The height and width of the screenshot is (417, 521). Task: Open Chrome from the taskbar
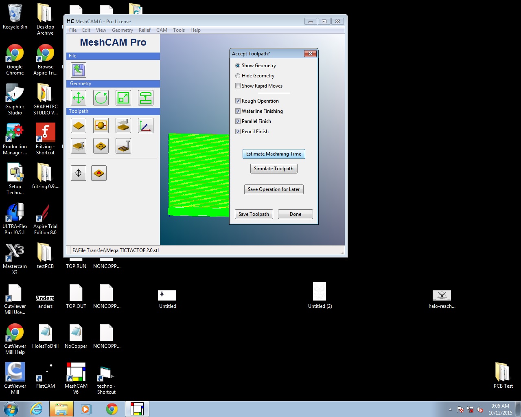(112, 409)
